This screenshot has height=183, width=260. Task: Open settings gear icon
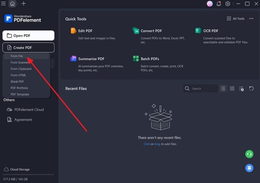tap(228, 4)
